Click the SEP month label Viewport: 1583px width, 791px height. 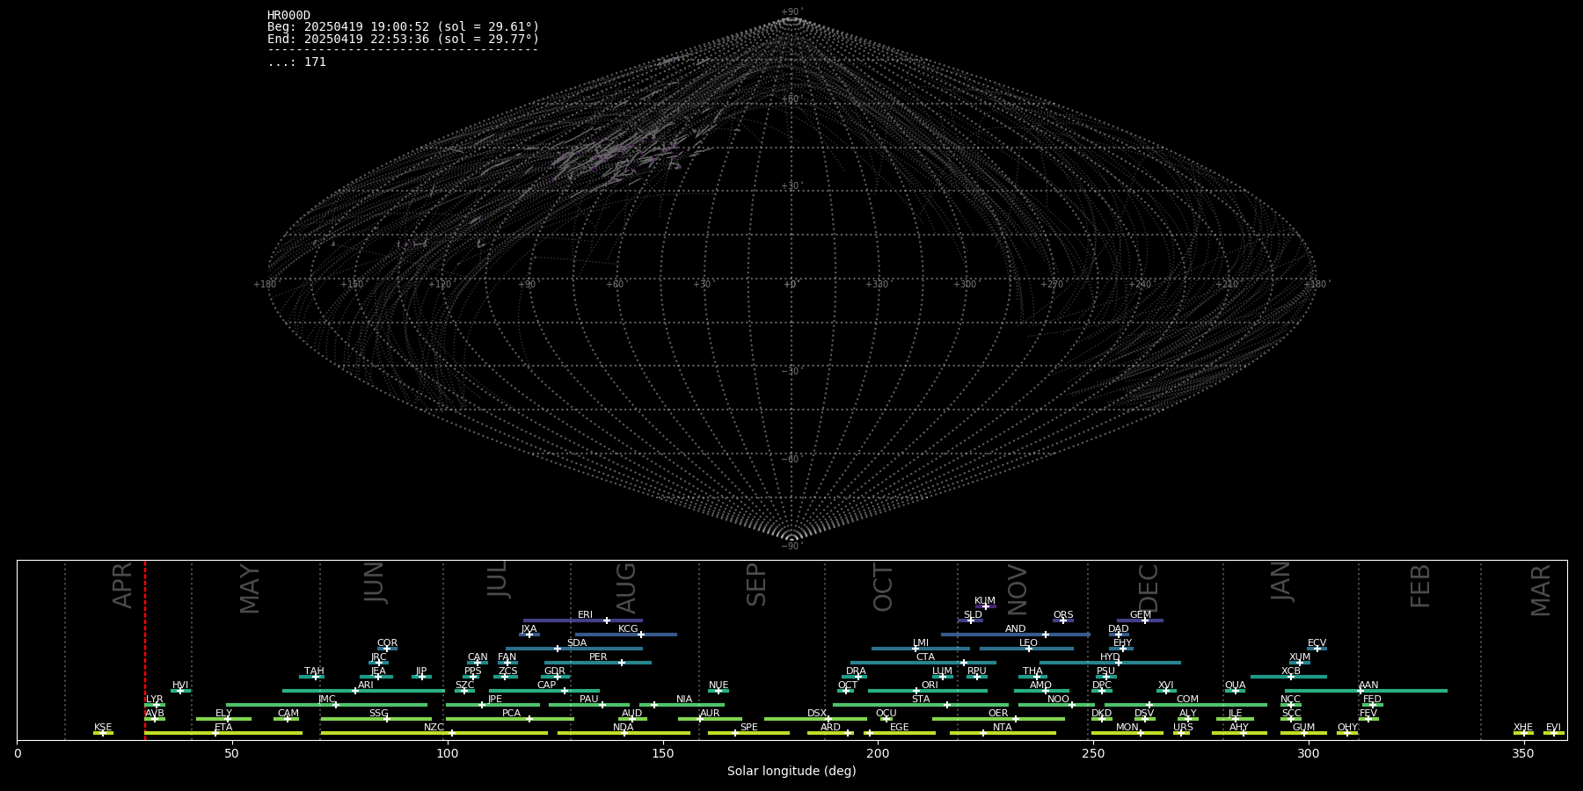click(756, 585)
